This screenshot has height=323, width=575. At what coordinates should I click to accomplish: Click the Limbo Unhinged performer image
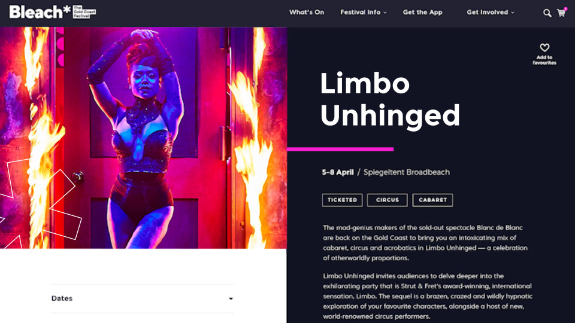143,138
